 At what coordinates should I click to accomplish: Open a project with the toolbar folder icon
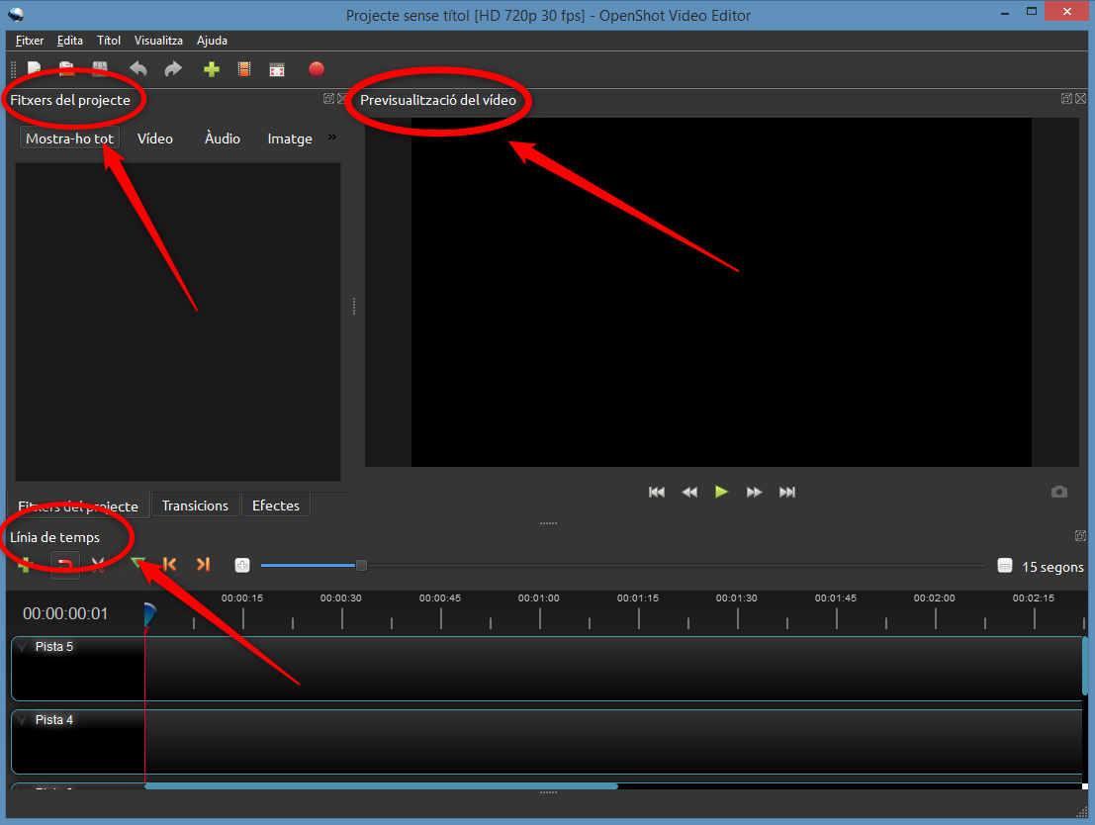tap(66, 69)
